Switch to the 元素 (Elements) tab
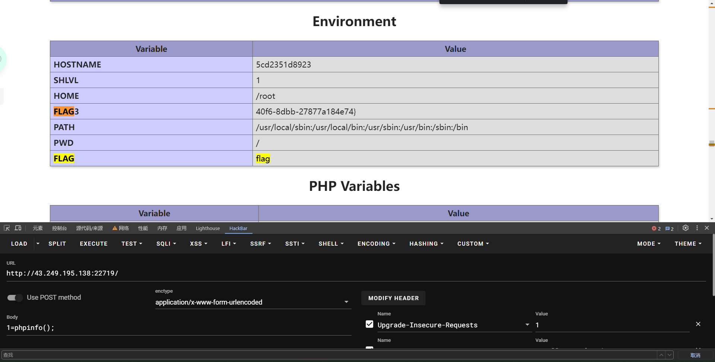Viewport: 715px width, 362px height. [38, 228]
